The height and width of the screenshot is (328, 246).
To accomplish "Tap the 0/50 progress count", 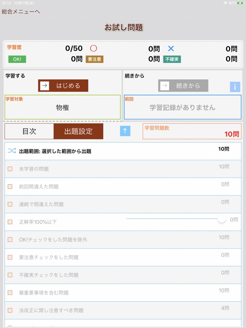I will pos(74,48).
